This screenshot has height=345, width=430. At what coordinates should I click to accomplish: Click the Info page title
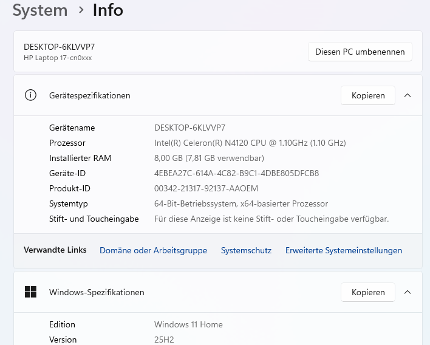coord(107,10)
